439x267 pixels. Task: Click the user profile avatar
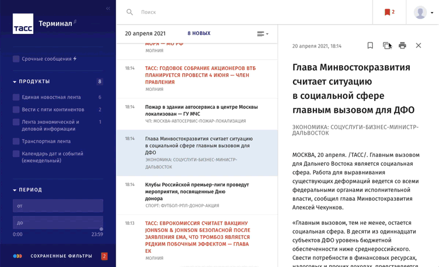tap(420, 13)
